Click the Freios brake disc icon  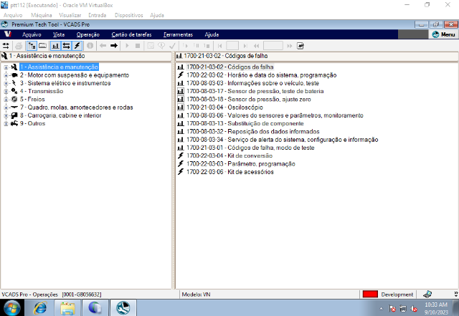pyautogui.click(x=14, y=99)
